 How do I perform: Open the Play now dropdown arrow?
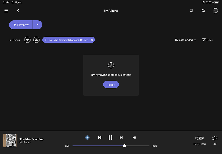38,25
